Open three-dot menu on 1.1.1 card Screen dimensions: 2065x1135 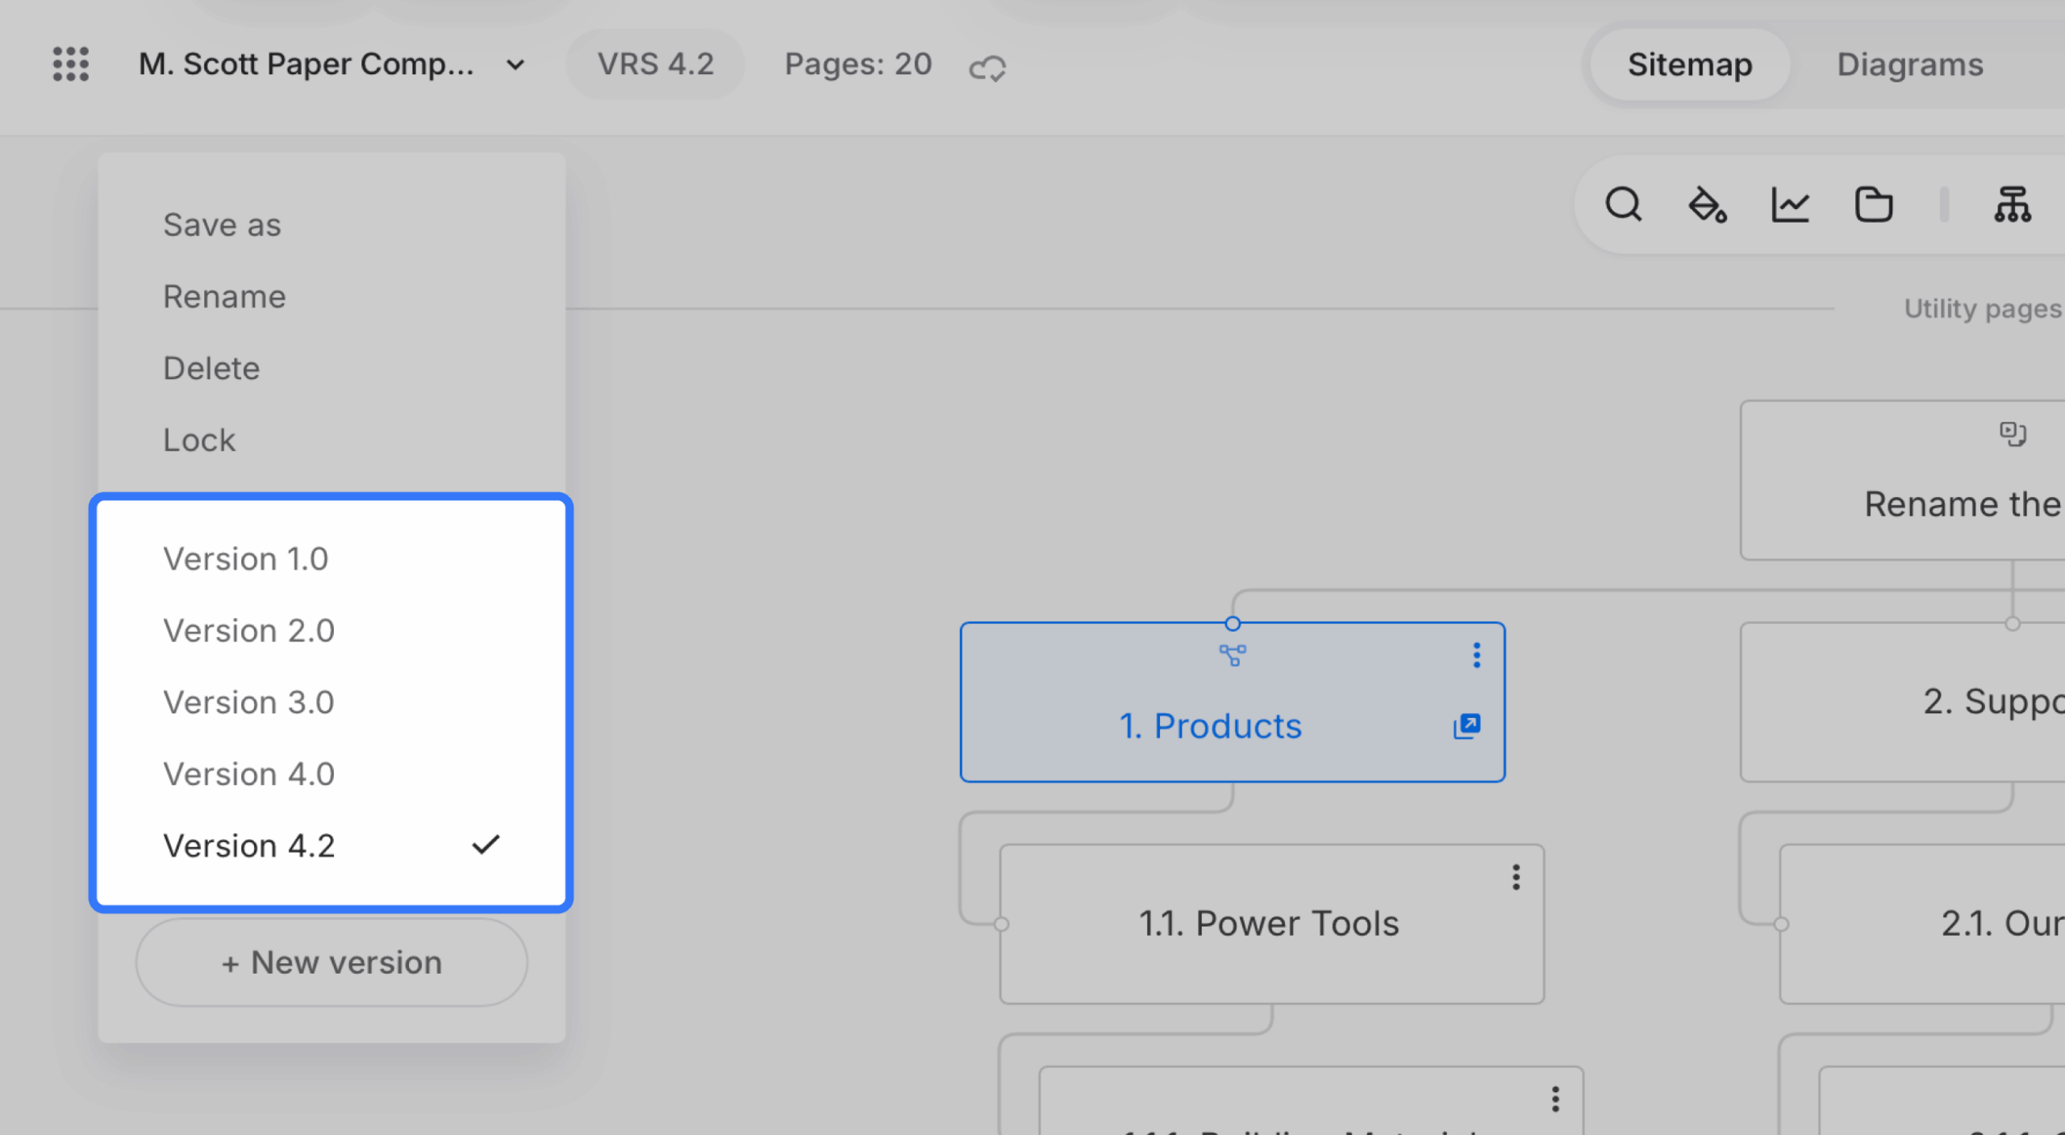[1554, 1099]
